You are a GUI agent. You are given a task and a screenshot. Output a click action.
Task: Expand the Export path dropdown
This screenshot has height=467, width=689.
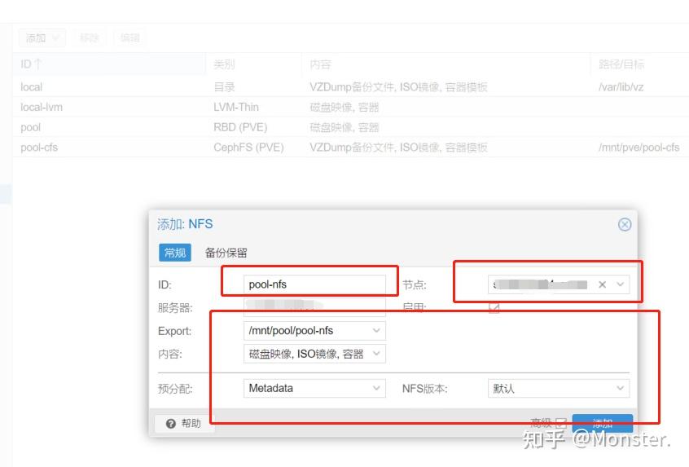tap(376, 331)
